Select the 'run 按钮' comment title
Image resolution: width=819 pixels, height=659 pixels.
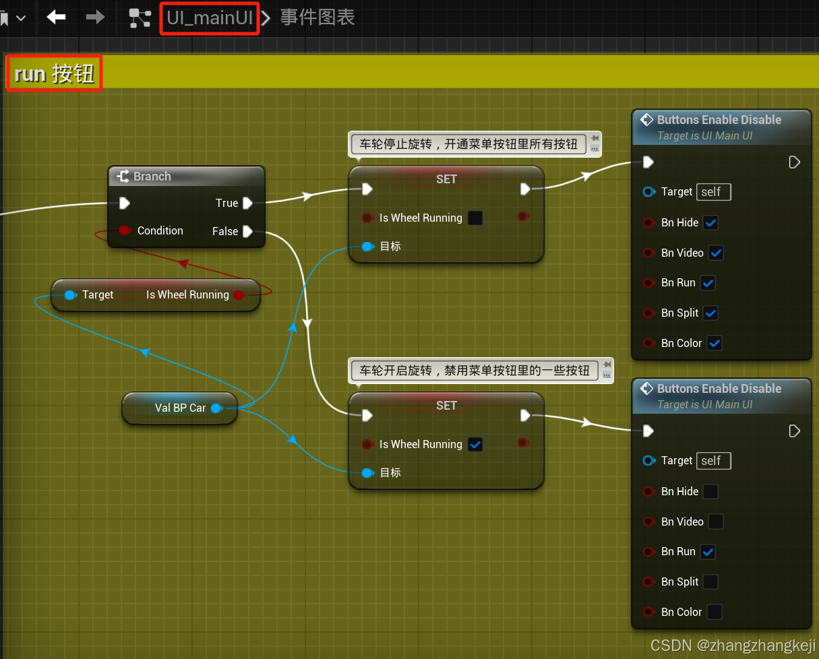pyautogui.click(x=55, y=73)
